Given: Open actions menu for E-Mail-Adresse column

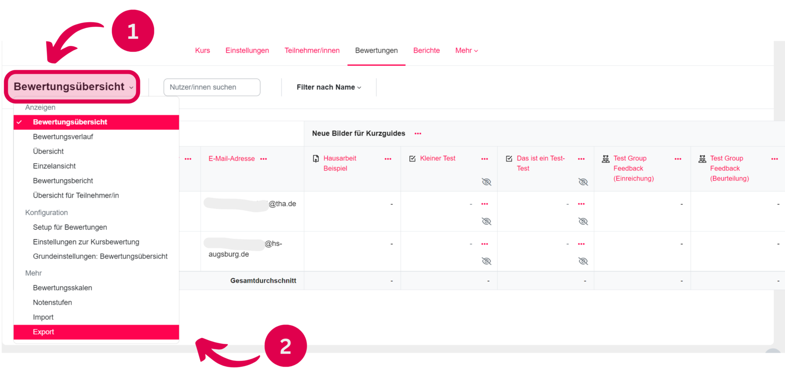Looking at the screenshot, I should [x=263, y=159].
